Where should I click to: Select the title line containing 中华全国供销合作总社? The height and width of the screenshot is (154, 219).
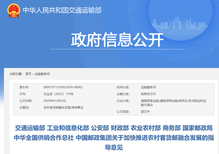(114, 138)
